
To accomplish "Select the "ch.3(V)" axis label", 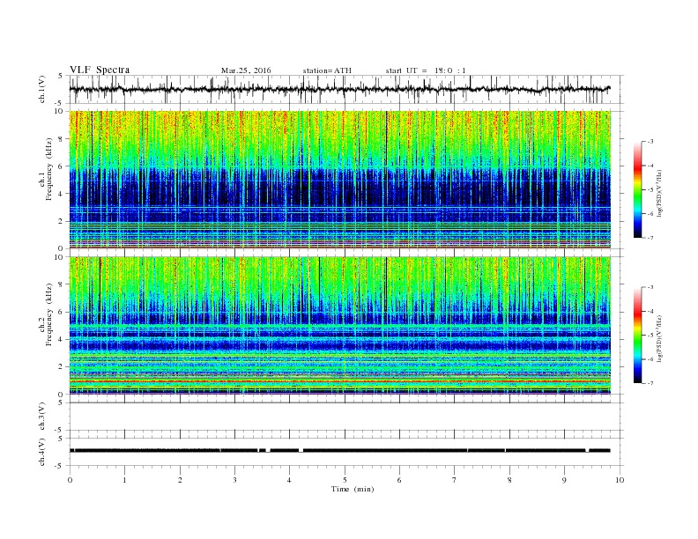I will pos(42,417).
